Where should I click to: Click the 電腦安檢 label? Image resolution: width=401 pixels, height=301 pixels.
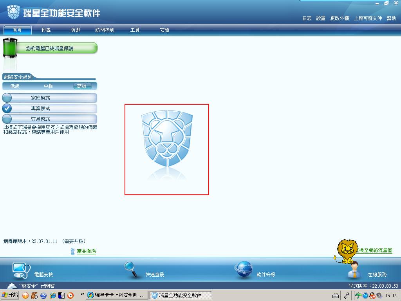pos(44,275)
